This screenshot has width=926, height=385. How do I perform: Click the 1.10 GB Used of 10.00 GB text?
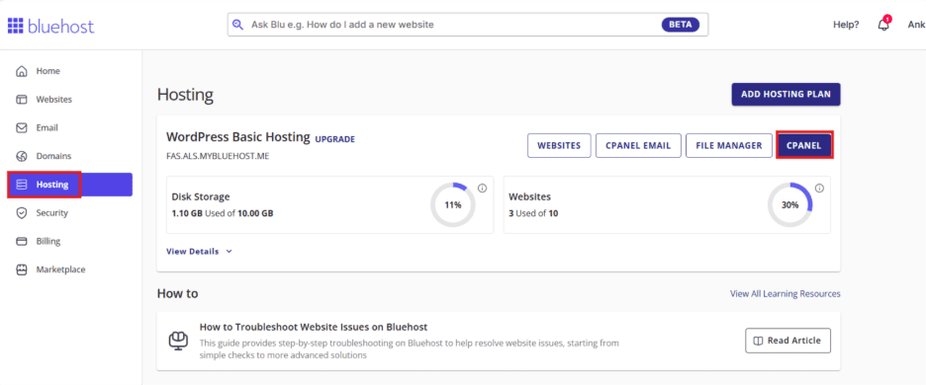click(x=223, y=213)
